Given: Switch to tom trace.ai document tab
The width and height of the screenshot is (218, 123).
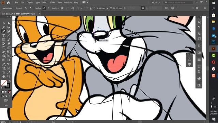Looking at the screenshot, I should 18,14.
